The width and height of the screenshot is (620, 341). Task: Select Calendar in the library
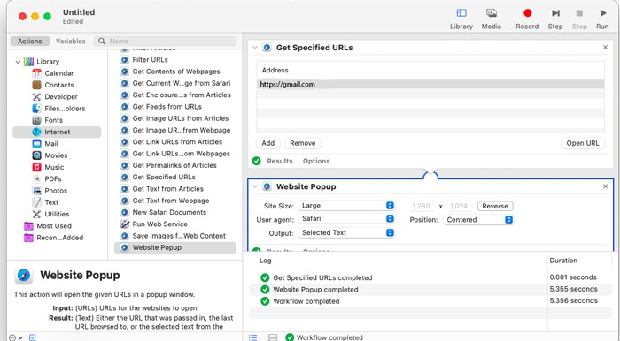(x=59, y=73)
